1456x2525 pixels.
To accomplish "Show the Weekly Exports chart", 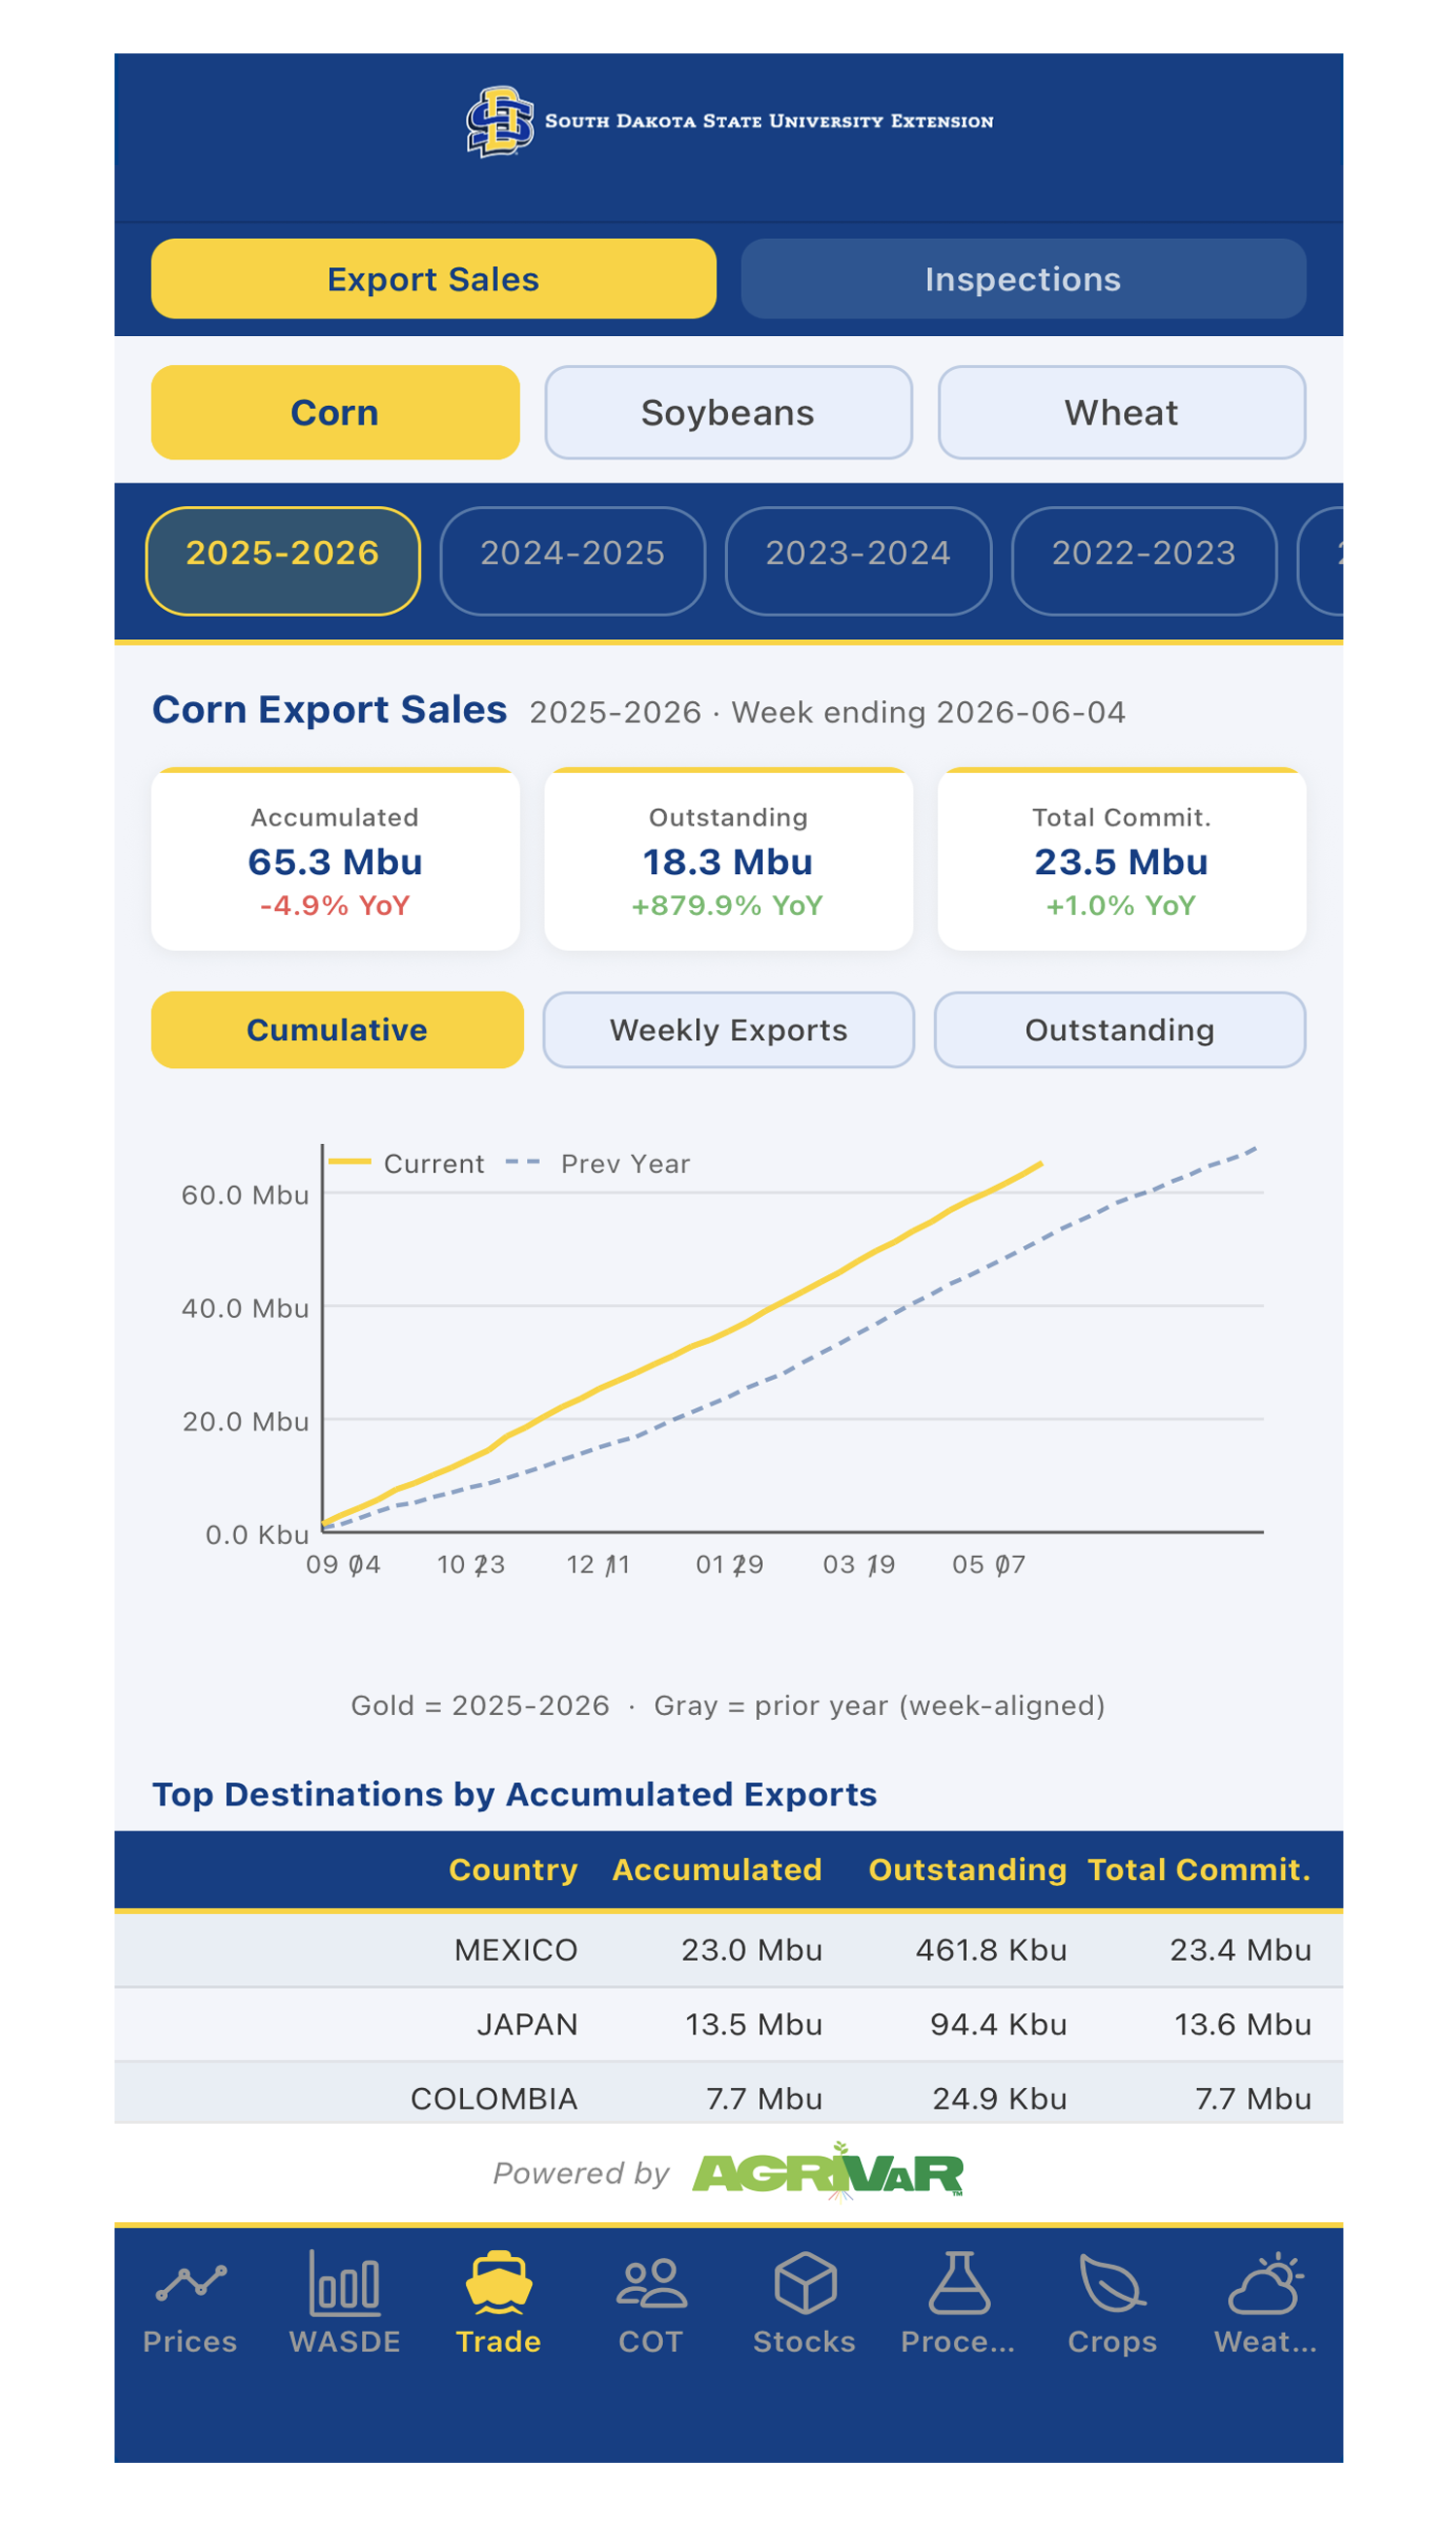I will (728, 1029).
